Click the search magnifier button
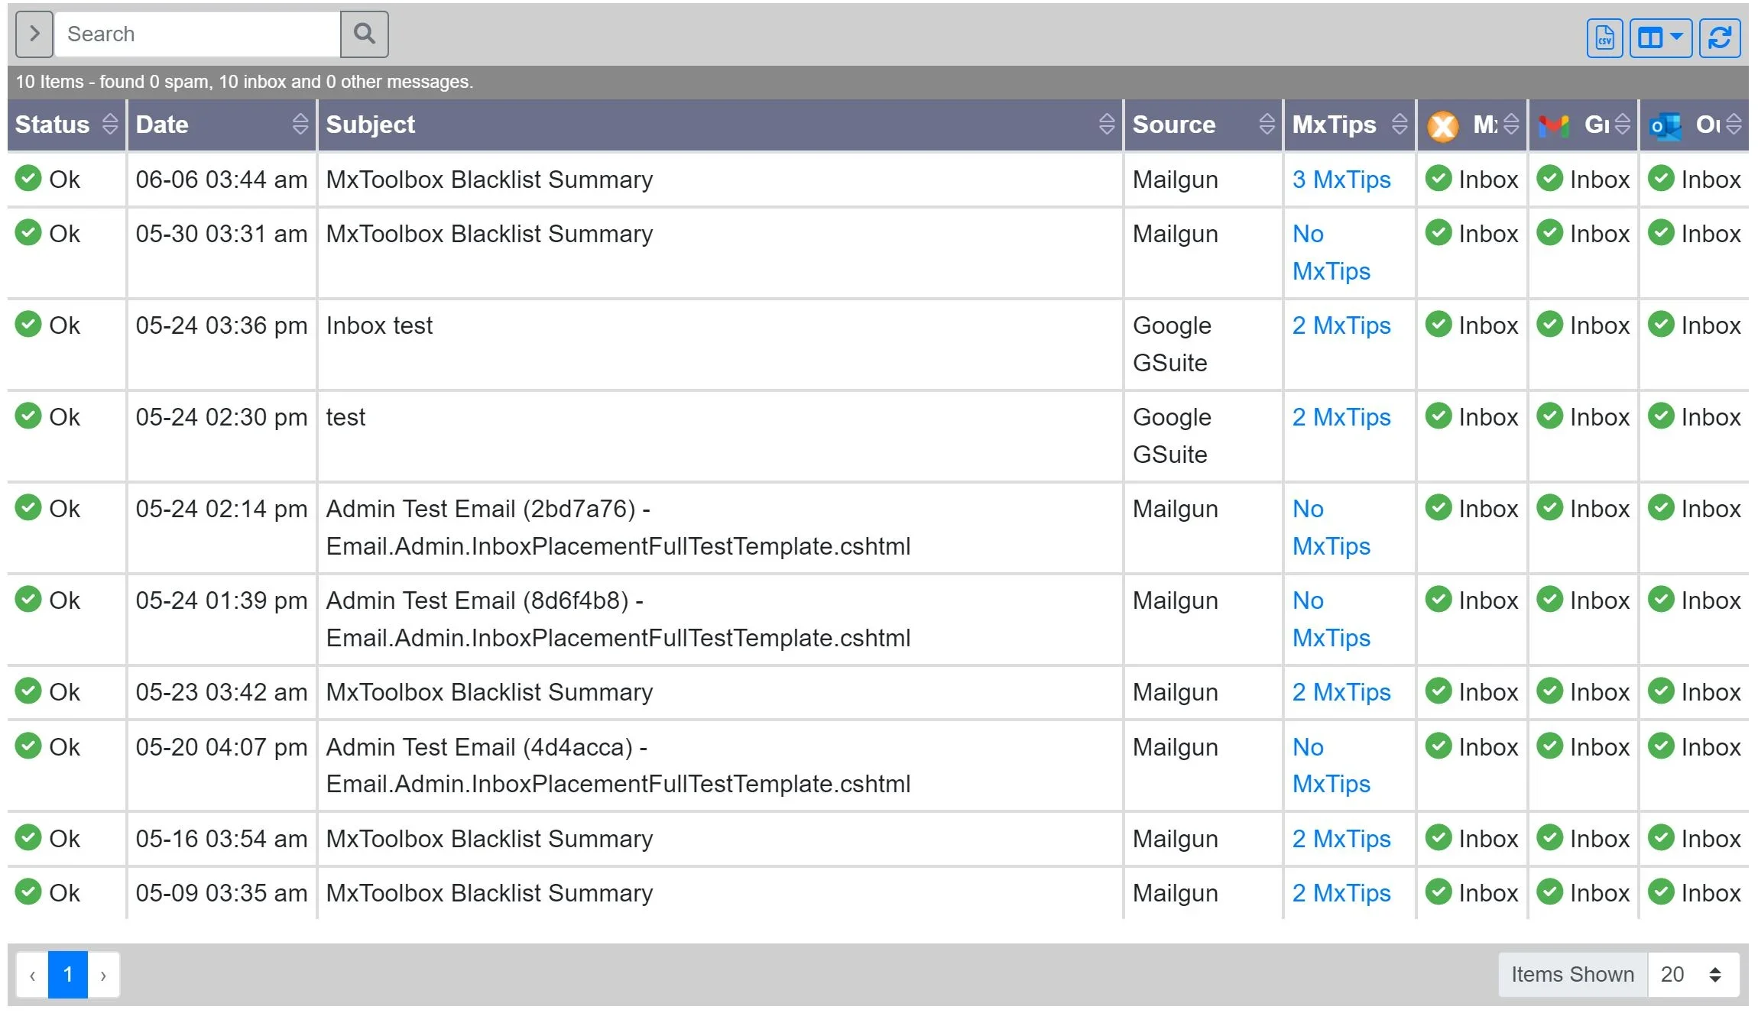1758x1013 pixels. [364, 34]
